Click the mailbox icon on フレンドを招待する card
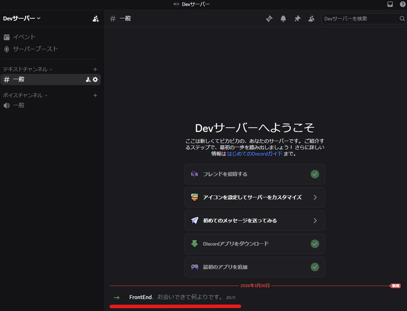Screen dimensions: 407x311 click(x=195, y=174)
